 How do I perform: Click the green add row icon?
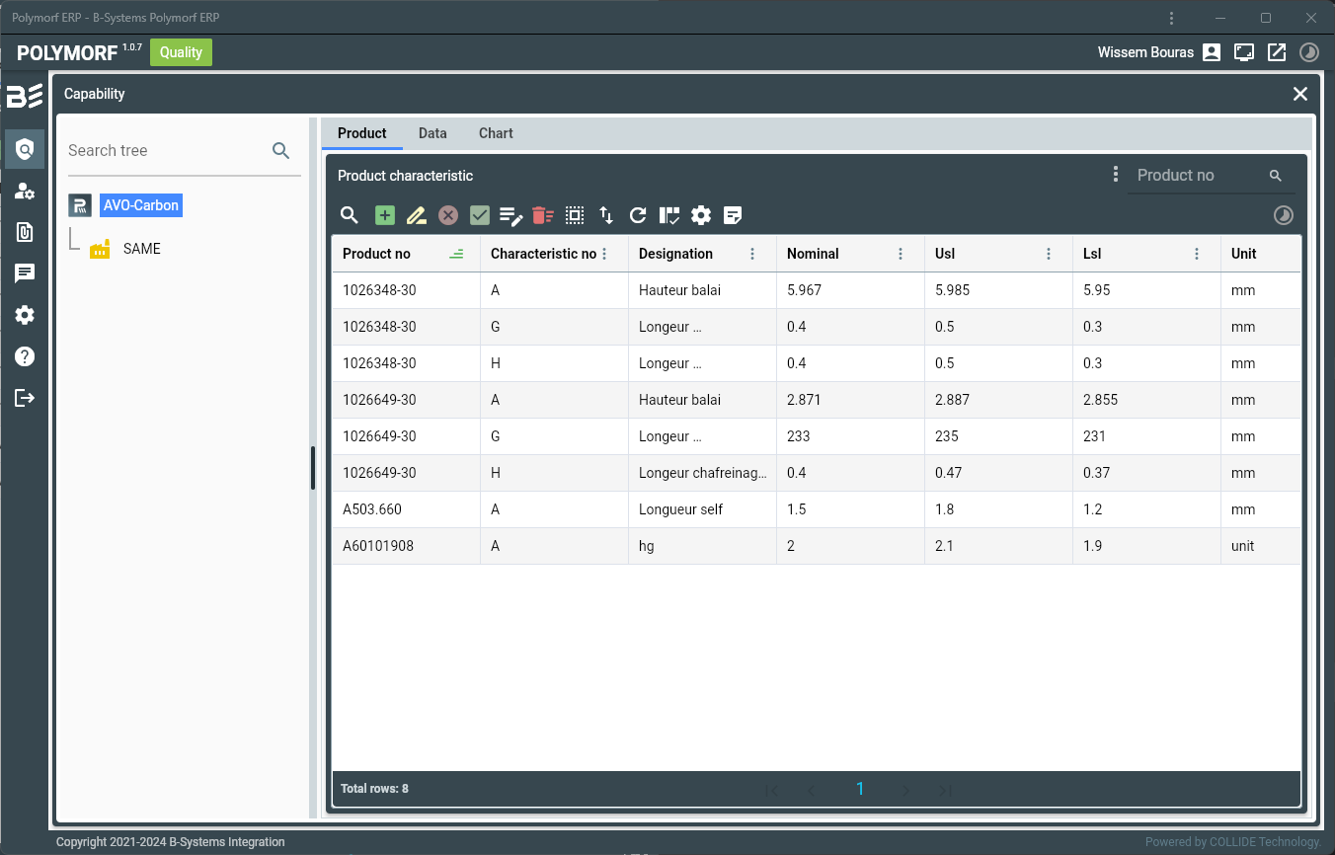tap(385, 215)
